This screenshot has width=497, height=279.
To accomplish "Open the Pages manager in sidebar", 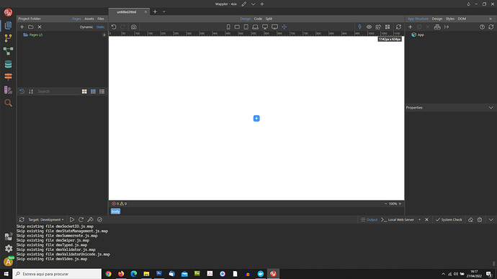I will (x=8, y=25).
